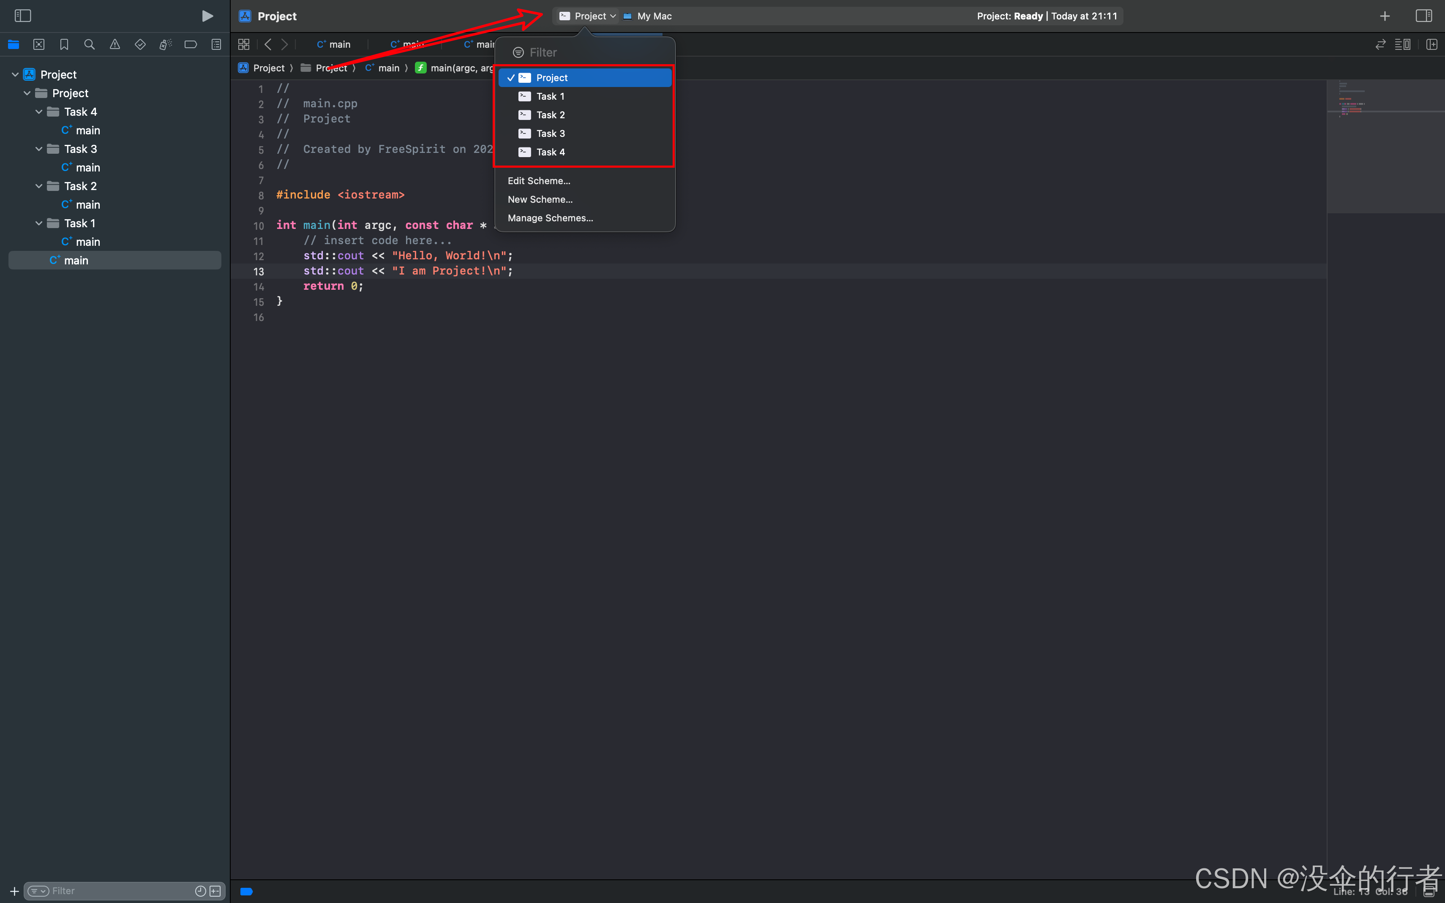Toggle the inspector panel on the right

coord(1423,16)
